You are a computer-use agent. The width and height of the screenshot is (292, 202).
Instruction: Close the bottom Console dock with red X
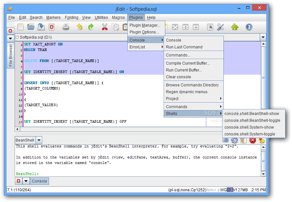[19, 181]
